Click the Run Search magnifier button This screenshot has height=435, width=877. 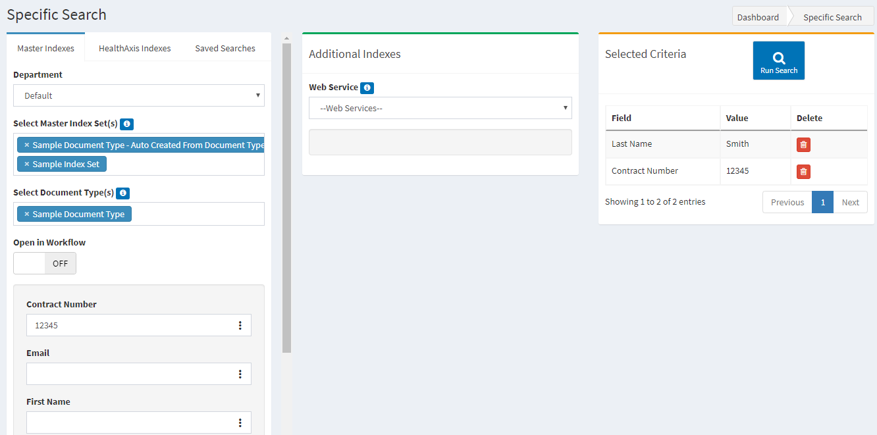[778, 61]
